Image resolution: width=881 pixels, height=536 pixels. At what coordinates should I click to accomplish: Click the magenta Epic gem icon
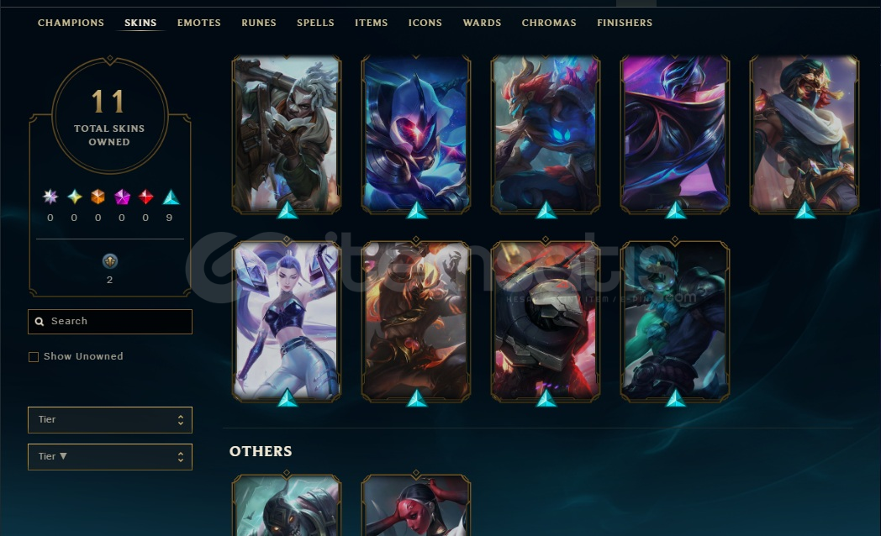click(122, 197)
